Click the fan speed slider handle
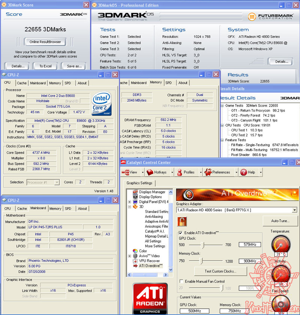This screenshot has height=315, width=300. pos(222,288)
